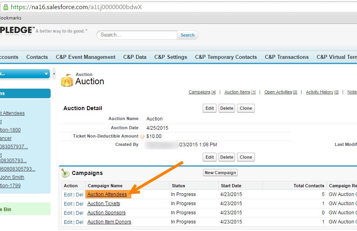Screen dimensions: 357x231
Task: Go to the C&P Settings tab
Action: 171,57
